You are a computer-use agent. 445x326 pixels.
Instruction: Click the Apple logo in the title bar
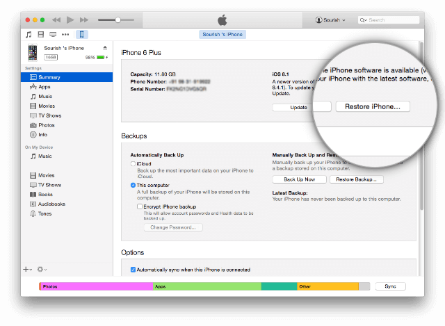[x=222, y=20]
